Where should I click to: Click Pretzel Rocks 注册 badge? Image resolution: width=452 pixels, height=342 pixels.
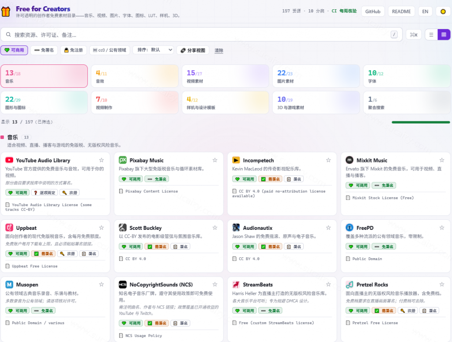point(408,311)
